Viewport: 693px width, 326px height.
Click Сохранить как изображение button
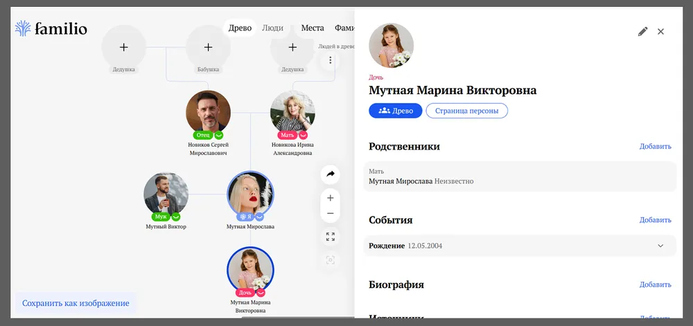(76, 303)
